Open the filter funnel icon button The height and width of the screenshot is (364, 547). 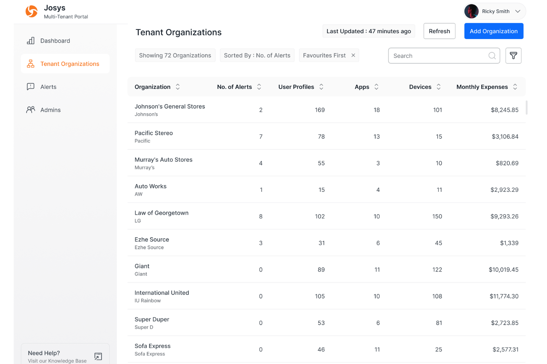[513, 56]
